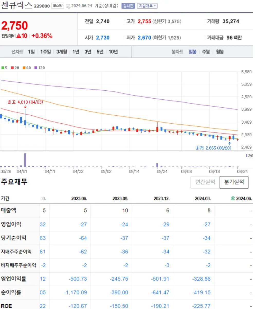Click the current price 2,750

click(15, 25)
